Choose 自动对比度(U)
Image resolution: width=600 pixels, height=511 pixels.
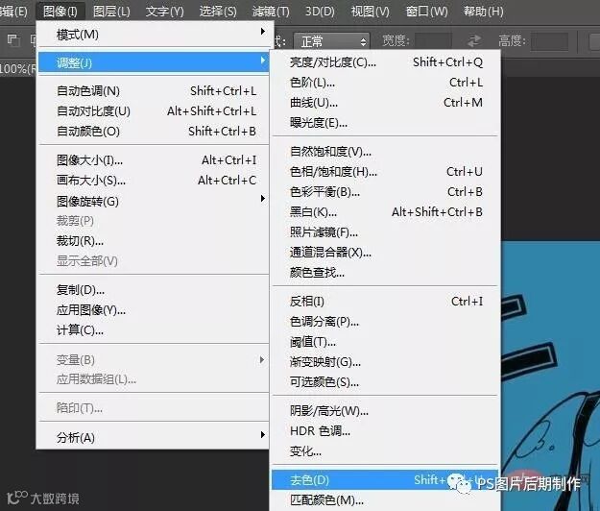tap(153, 111)
